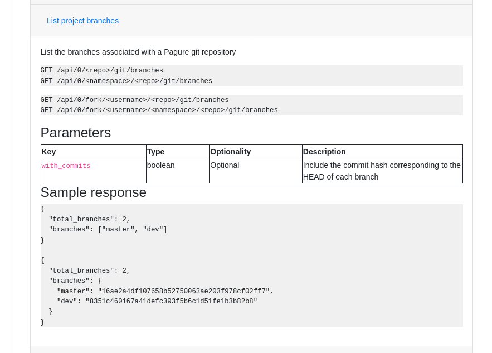
Task: Select 'GET /api/0/fork/<username>/<repo>/git/branches' line
Action: click(x=134, y=100)
